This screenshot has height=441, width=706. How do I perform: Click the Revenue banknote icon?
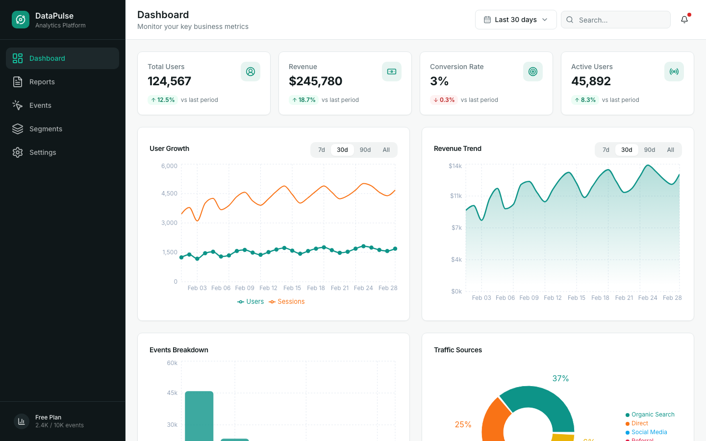(x=392, y=72)
